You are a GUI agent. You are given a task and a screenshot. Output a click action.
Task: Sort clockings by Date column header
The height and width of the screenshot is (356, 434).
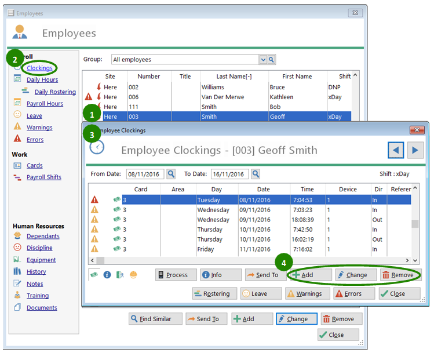tap(263, 189)
